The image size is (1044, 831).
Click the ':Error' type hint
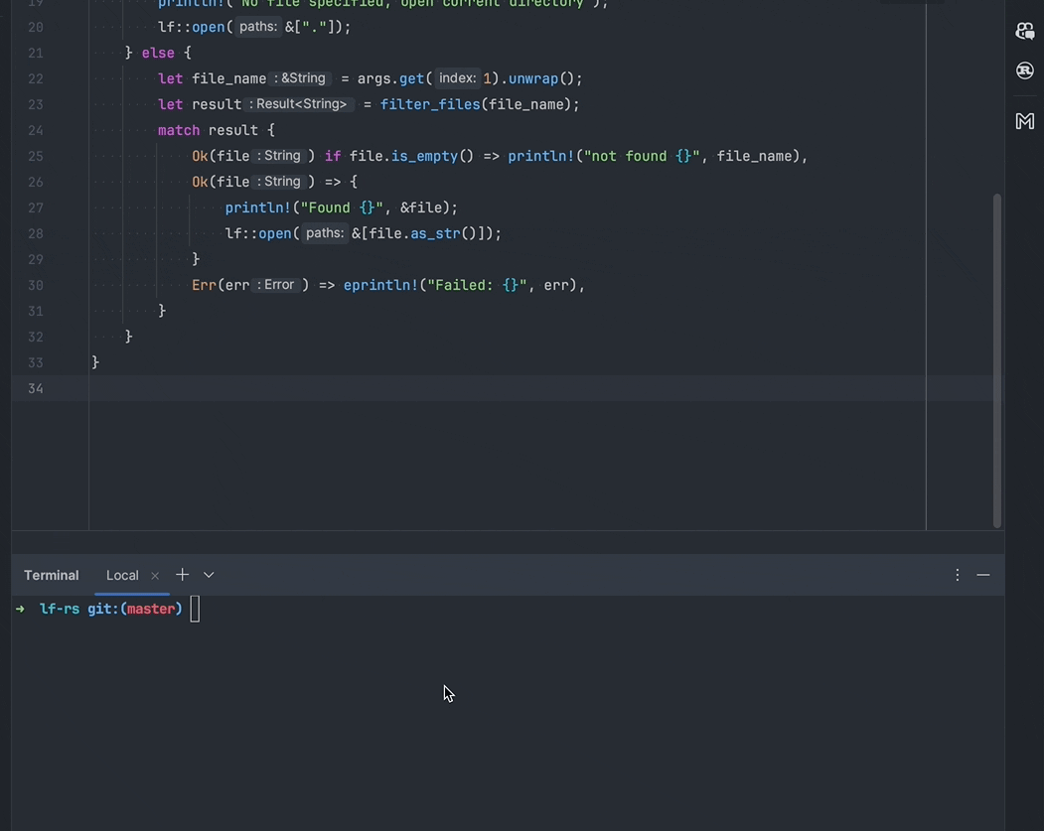(x=276, y=285)
